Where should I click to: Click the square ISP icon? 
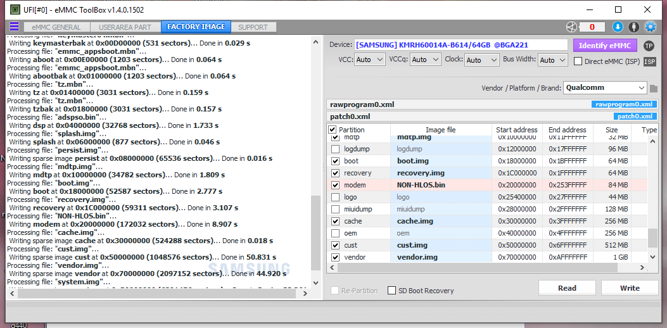click(649, 61)
